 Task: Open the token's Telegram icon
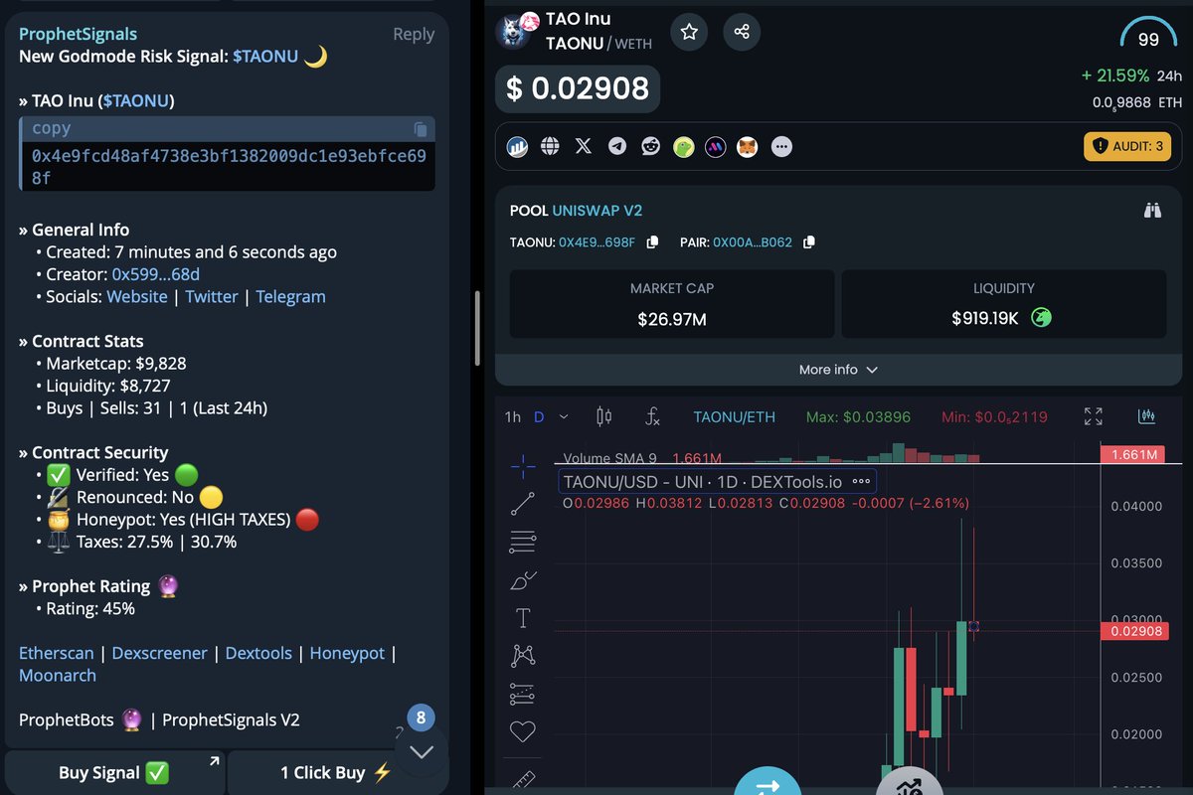(617, 146)
